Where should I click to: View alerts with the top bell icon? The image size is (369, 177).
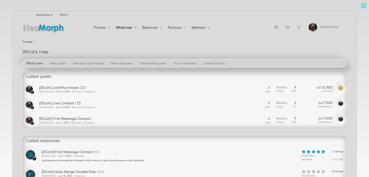[299, 27]
